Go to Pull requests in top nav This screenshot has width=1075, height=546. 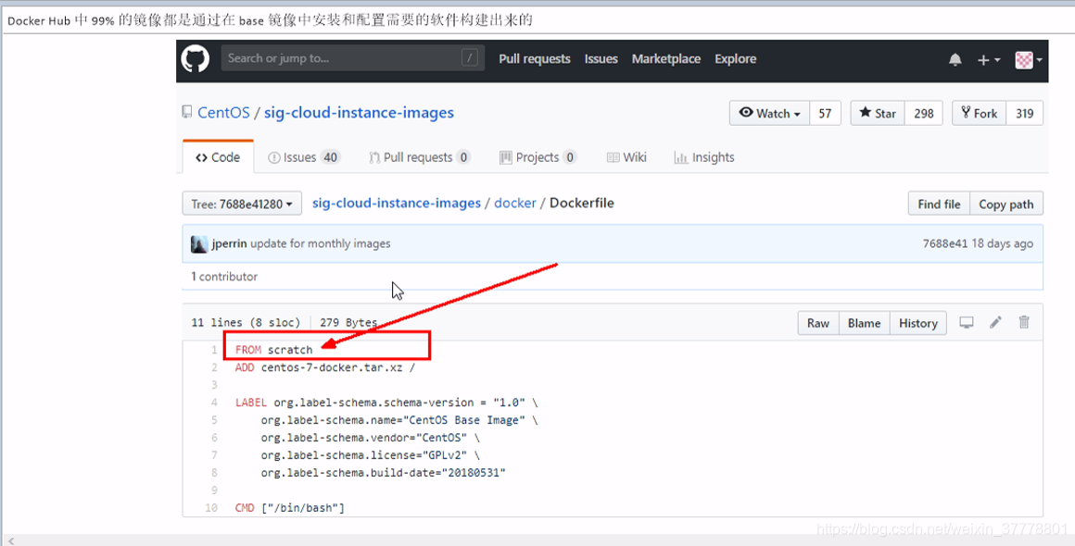click(x=535, y=59)
